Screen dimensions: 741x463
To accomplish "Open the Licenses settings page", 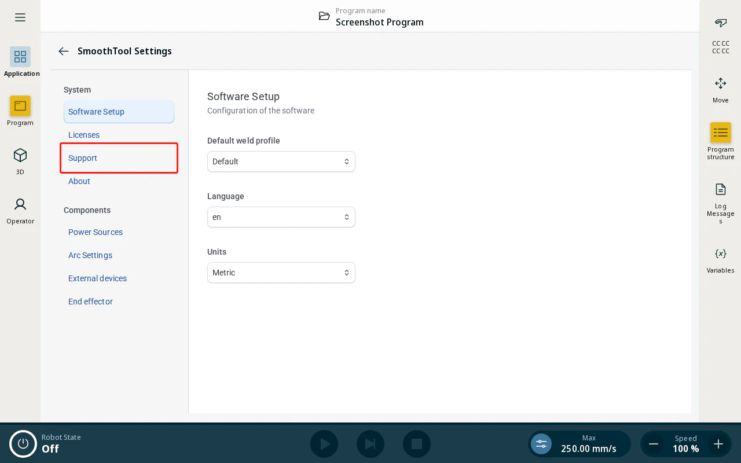I will (x=119, y=135).
